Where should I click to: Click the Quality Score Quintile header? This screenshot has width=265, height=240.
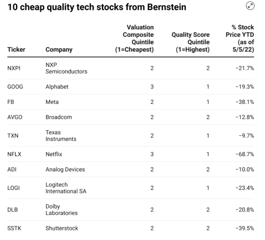190,42
